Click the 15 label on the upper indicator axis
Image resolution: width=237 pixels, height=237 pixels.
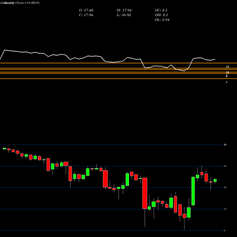[228, 67]
